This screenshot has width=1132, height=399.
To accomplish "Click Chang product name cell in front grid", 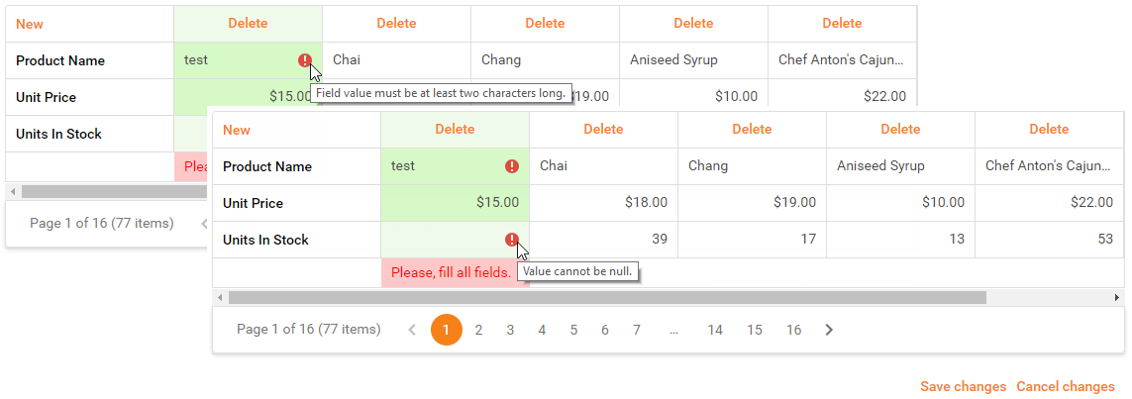I will (x=753, y=166).
